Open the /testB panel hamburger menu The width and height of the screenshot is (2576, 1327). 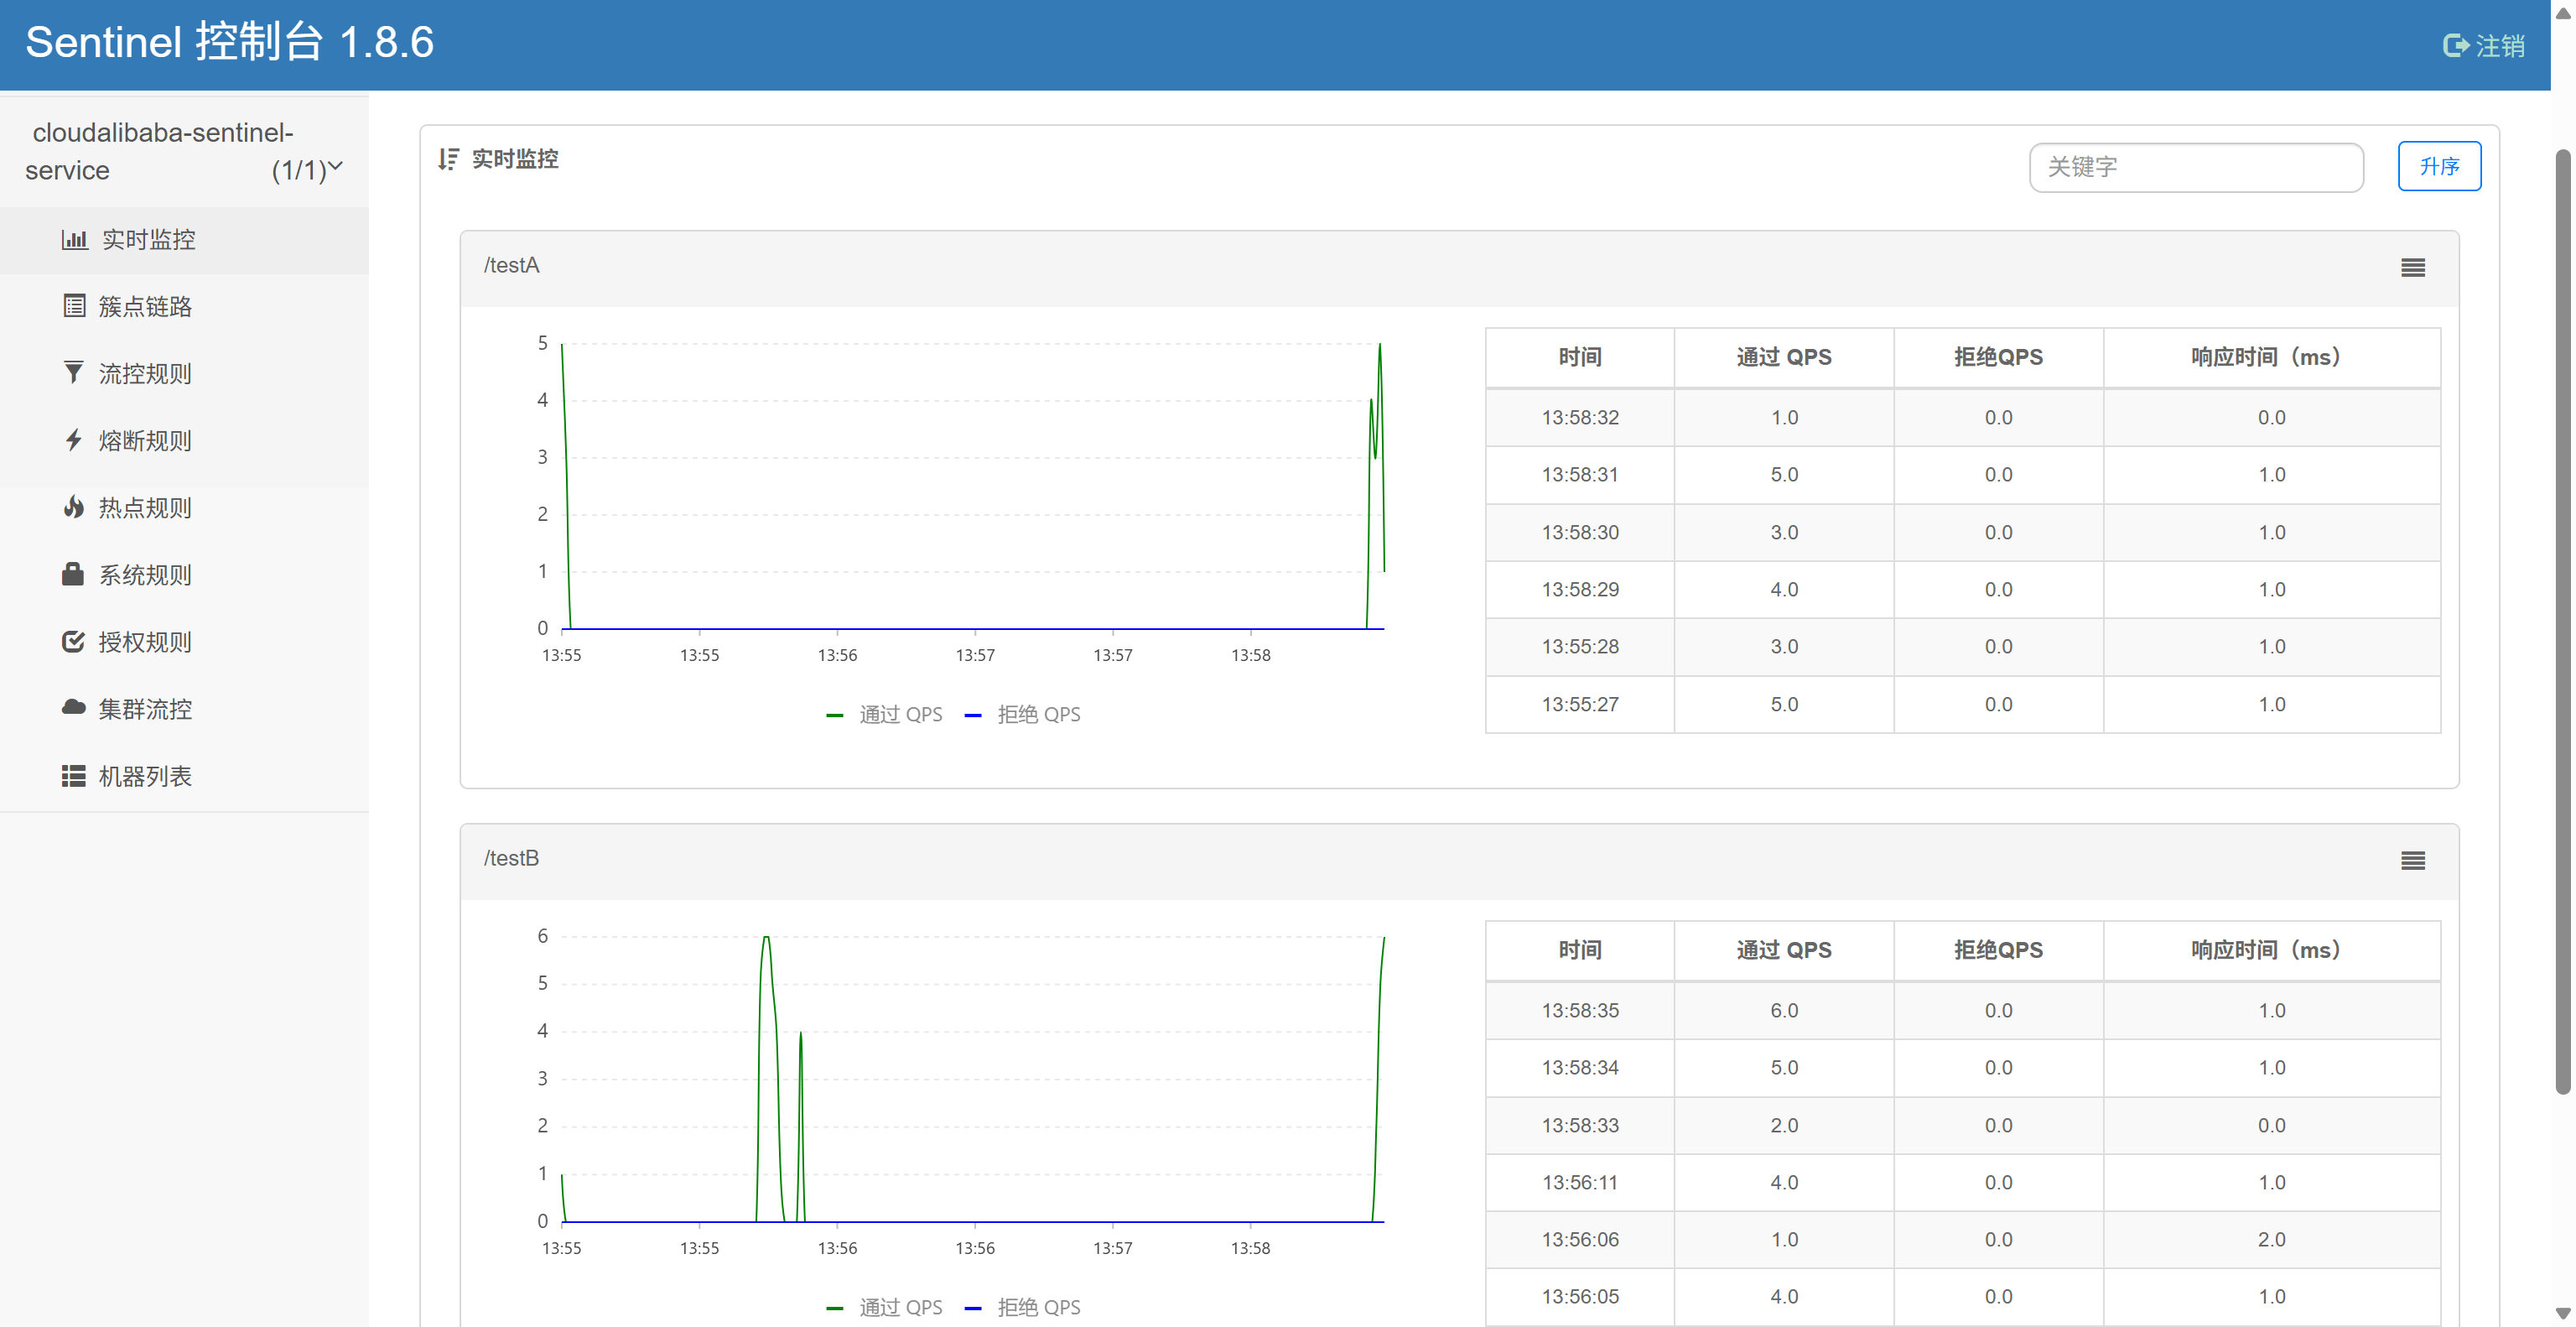2412,860
